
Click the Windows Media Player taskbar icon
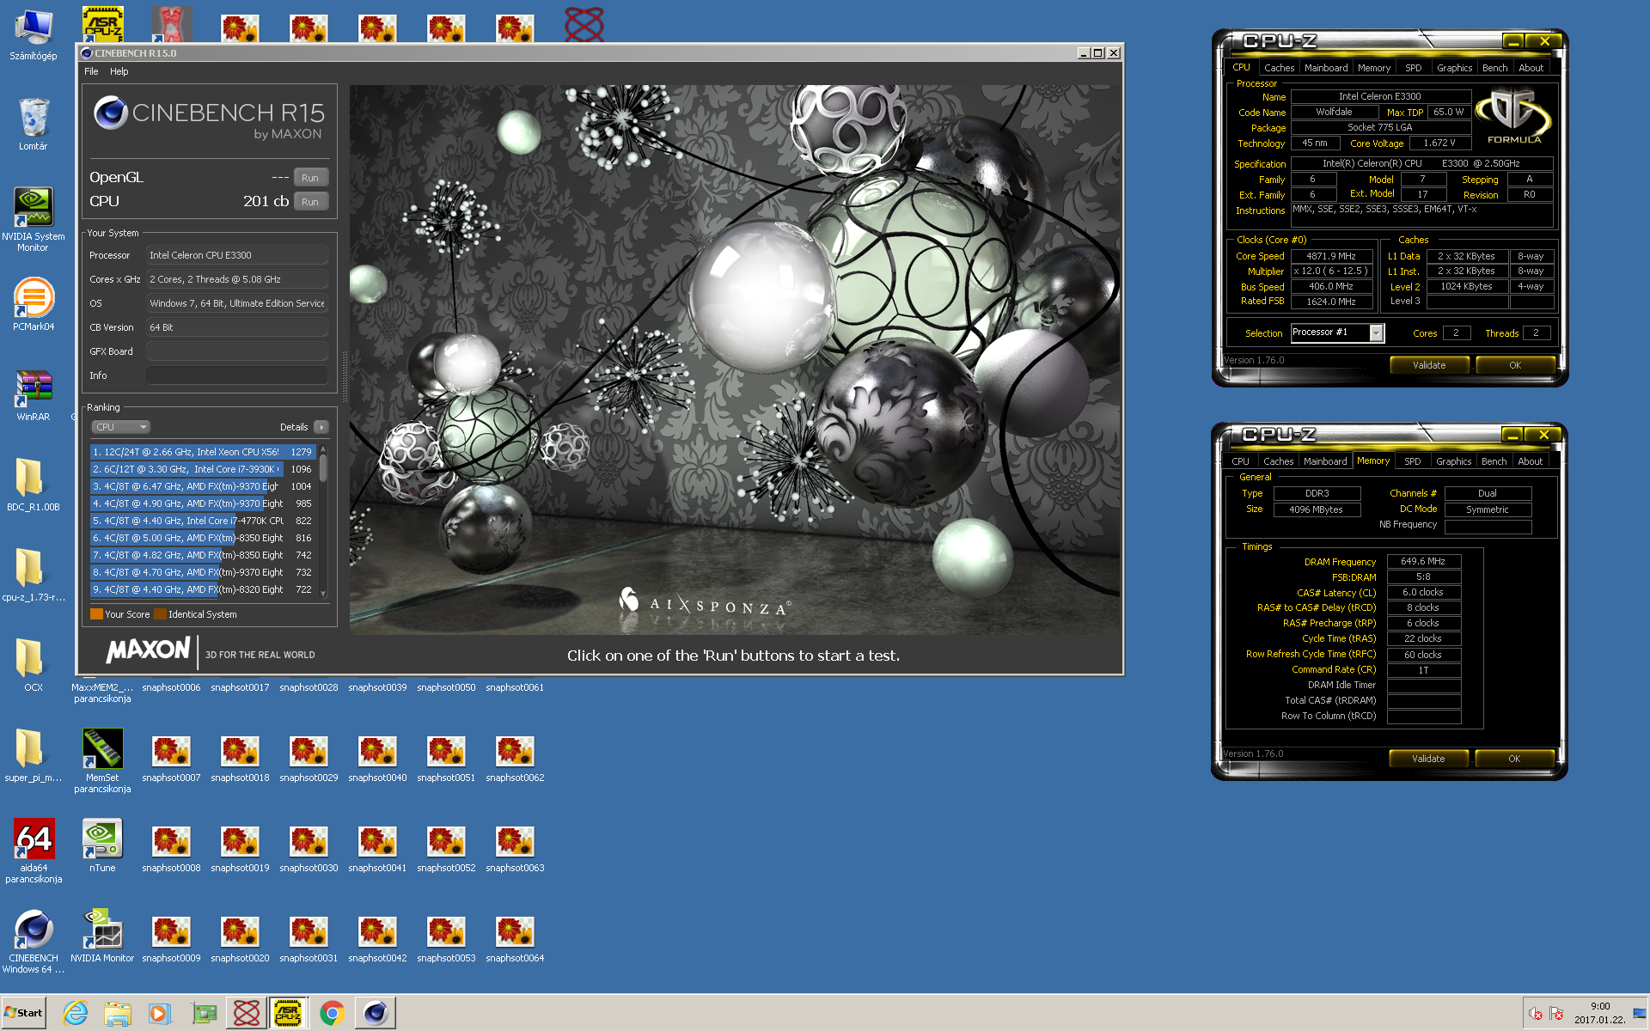coord(160,1013)
